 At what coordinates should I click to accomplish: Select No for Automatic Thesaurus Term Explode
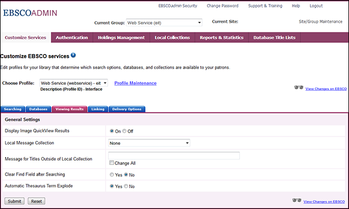[x=126, y=186]
